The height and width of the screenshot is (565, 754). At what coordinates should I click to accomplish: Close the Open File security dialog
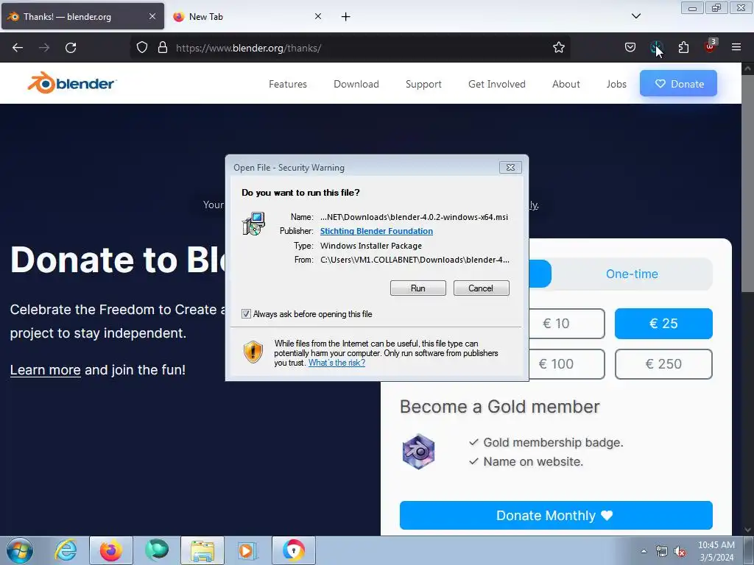[x=511, y=167]
